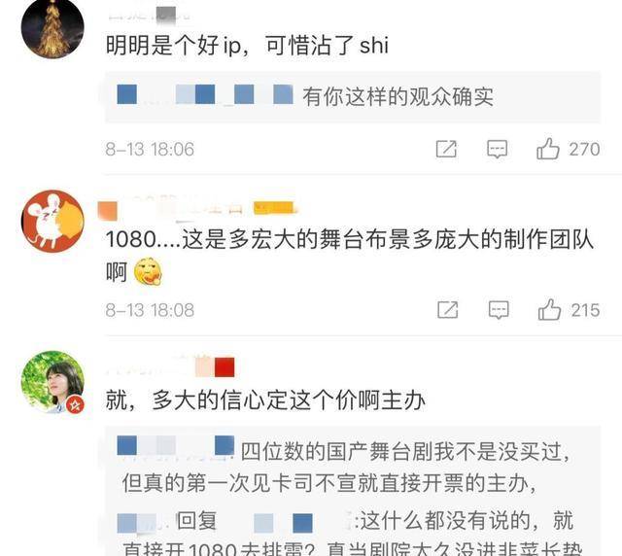The height and width of the screenshot is (556, 622).
Task: Like the 1080 stage comment
Action: click(x=549, y=310)
